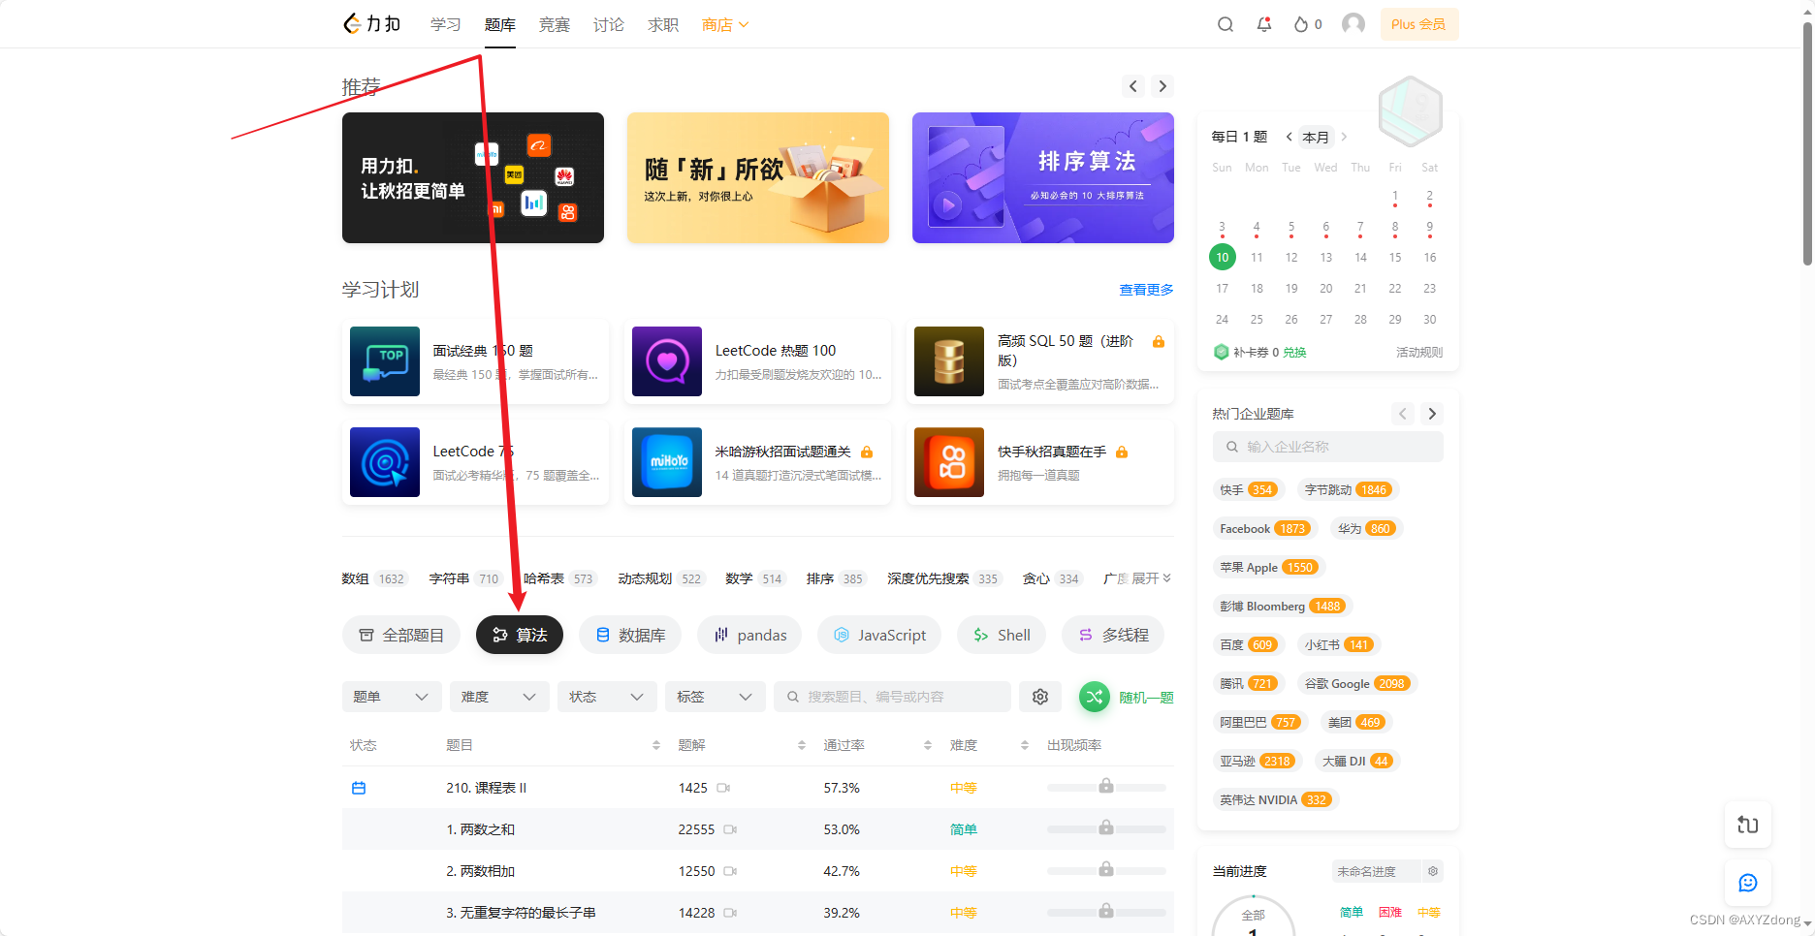Click the 面试经典 150 题 plan thumbnail
This screenshot has width=1815, height=936.
point(385,361)
